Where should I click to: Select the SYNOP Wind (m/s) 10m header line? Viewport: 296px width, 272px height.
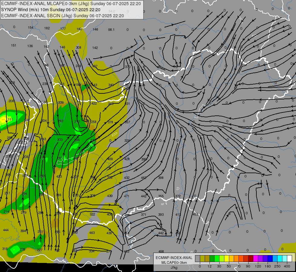(50, 10)
